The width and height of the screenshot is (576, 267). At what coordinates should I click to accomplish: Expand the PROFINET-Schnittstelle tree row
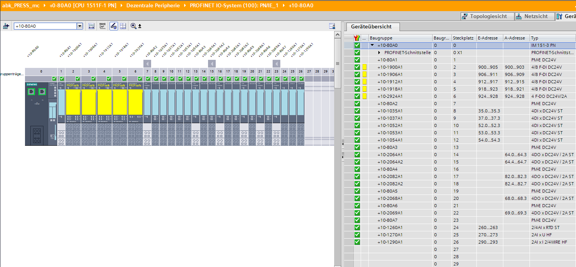[380, 53]
